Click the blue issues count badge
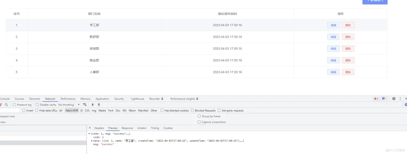The height and width of the screenshot is (154, 407). [385, 99]
